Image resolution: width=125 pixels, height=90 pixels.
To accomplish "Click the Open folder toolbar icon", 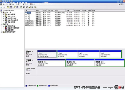I will [29, 7].
